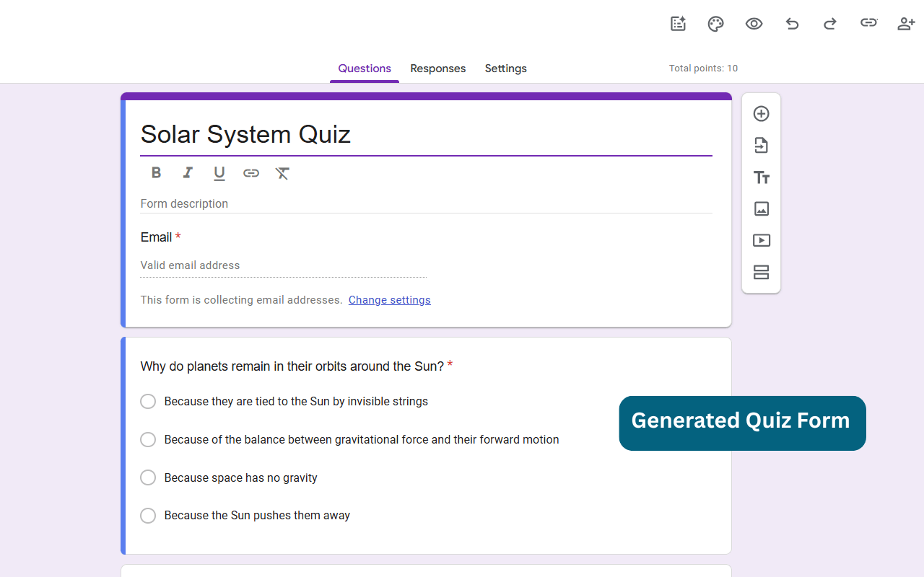This screenshot has width=924, height=577.
Task: Open the add collaborators icon
Action: click(906, 24)
